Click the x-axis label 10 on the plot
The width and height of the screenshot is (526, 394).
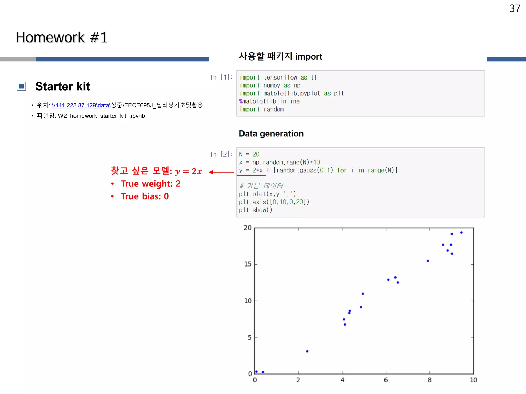pos(473,380)
